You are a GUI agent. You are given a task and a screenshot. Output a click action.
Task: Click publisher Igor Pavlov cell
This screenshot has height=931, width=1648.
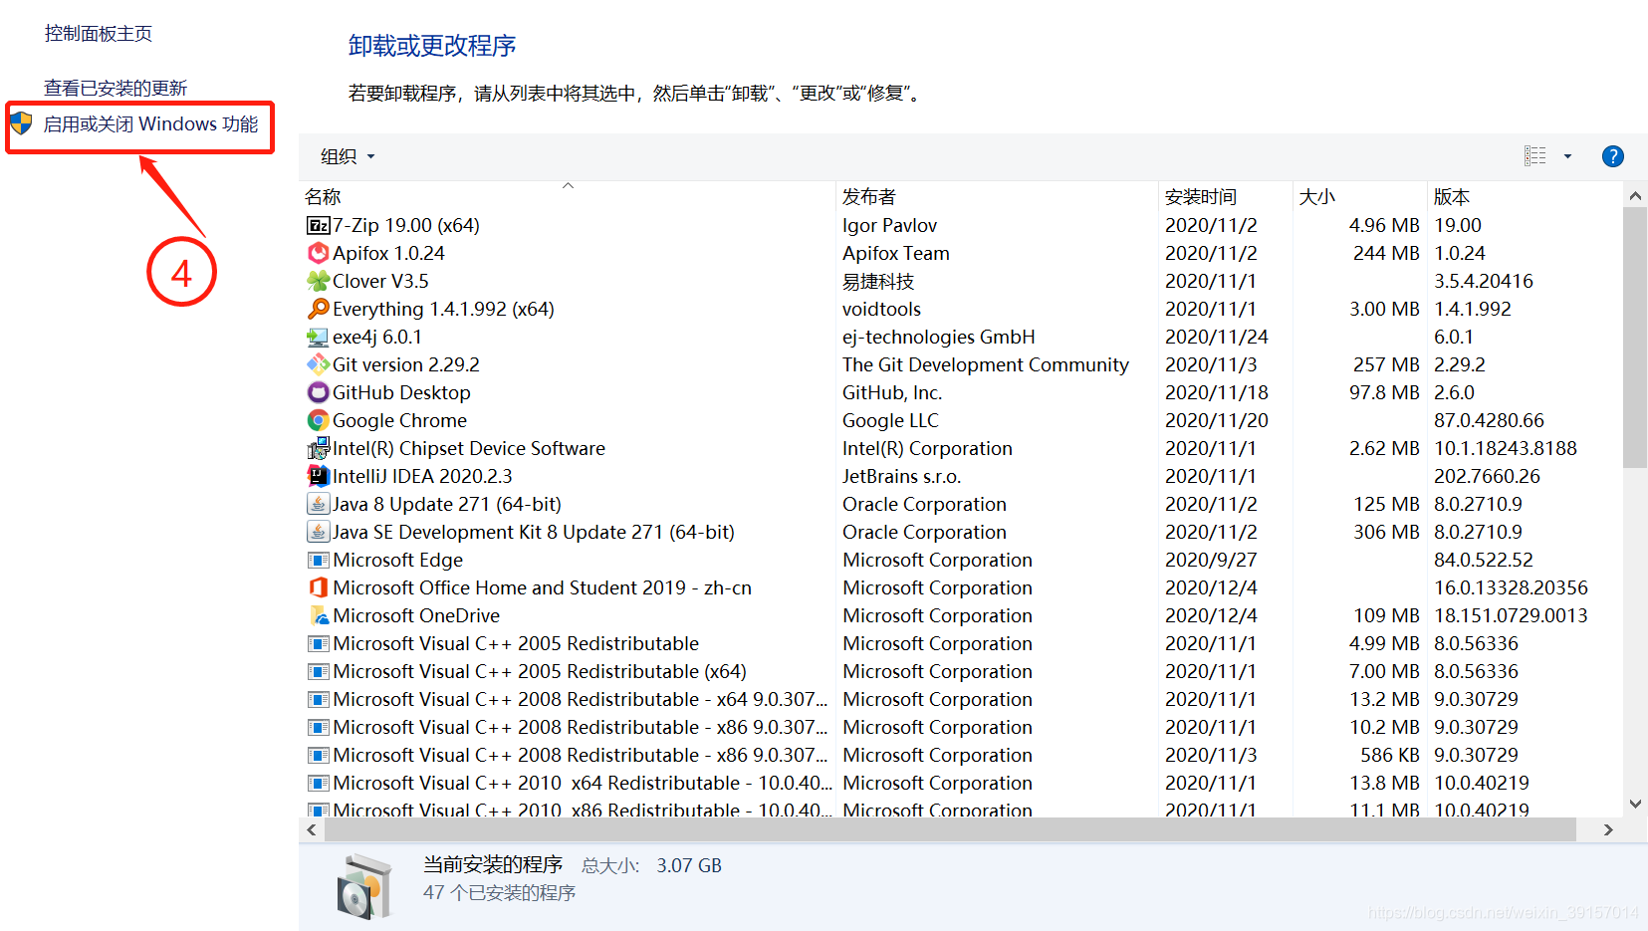click(x=889, y=225)
